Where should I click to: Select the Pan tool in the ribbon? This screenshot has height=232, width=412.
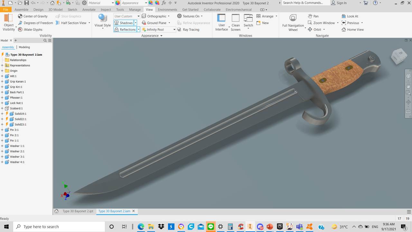point(313,16)
